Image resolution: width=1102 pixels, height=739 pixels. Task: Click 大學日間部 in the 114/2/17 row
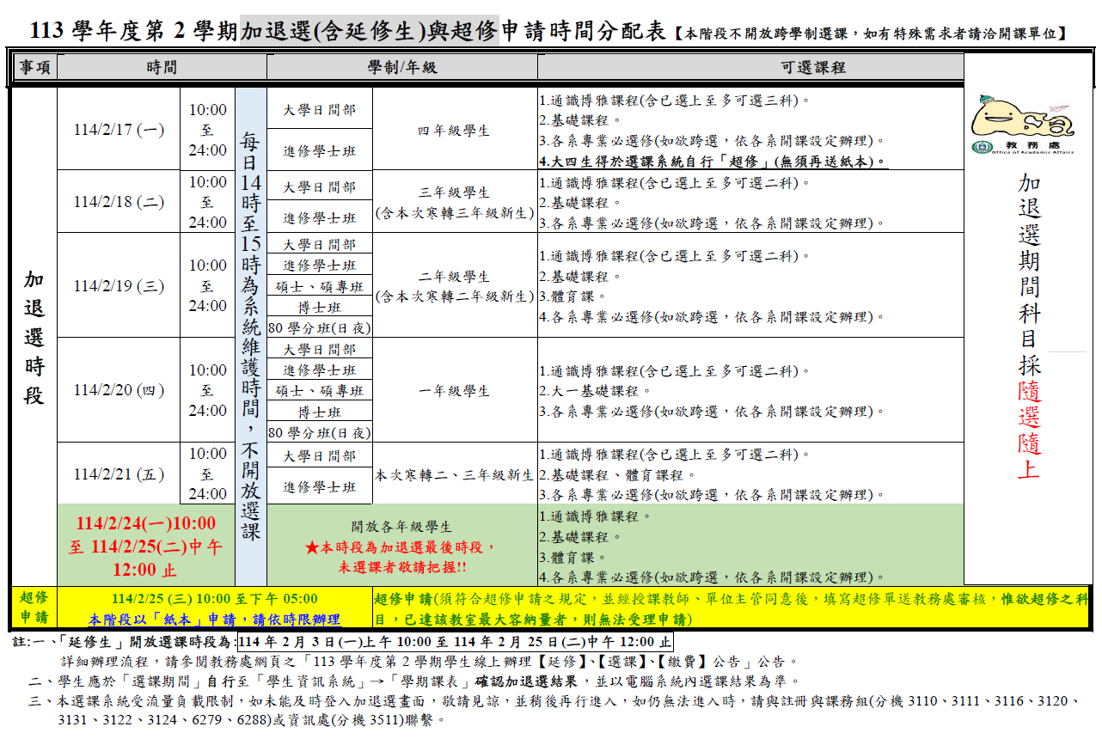(x=320, y=109)
